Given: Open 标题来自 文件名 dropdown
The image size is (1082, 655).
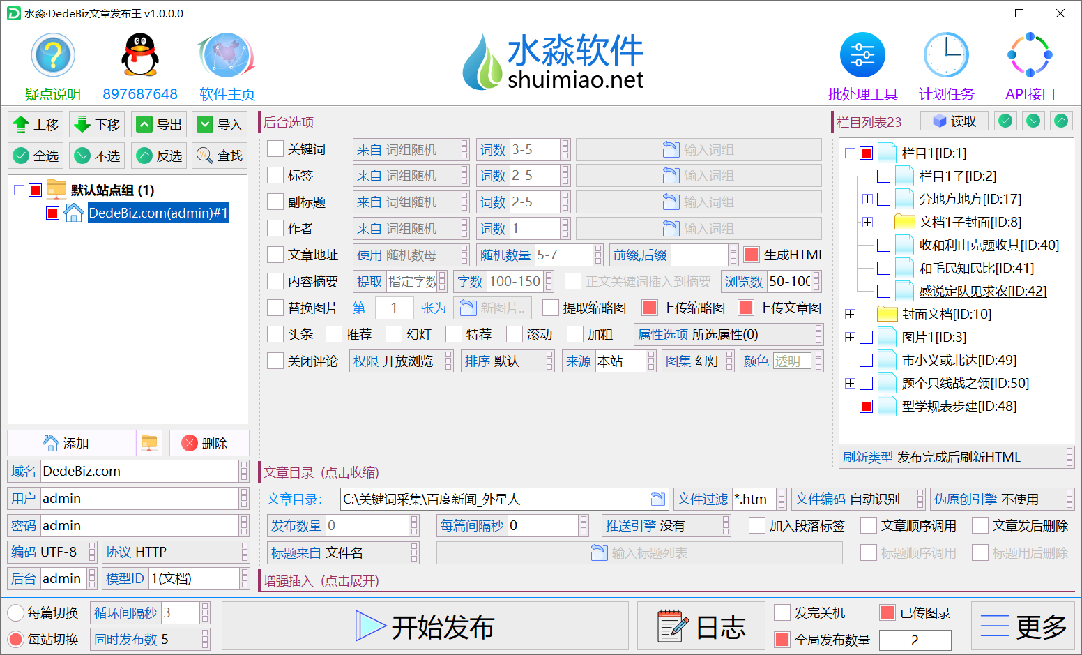Looking at the screenshot, I should pos(344,553).
